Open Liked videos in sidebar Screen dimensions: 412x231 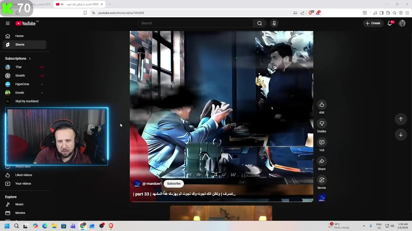[x=24, y=175]
